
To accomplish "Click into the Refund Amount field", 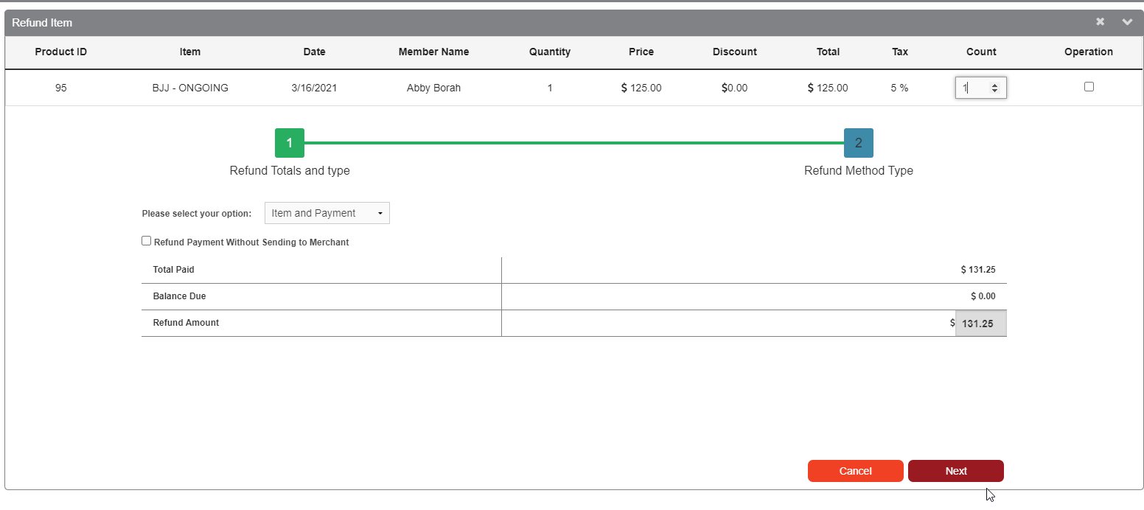I will click(980, 323).
